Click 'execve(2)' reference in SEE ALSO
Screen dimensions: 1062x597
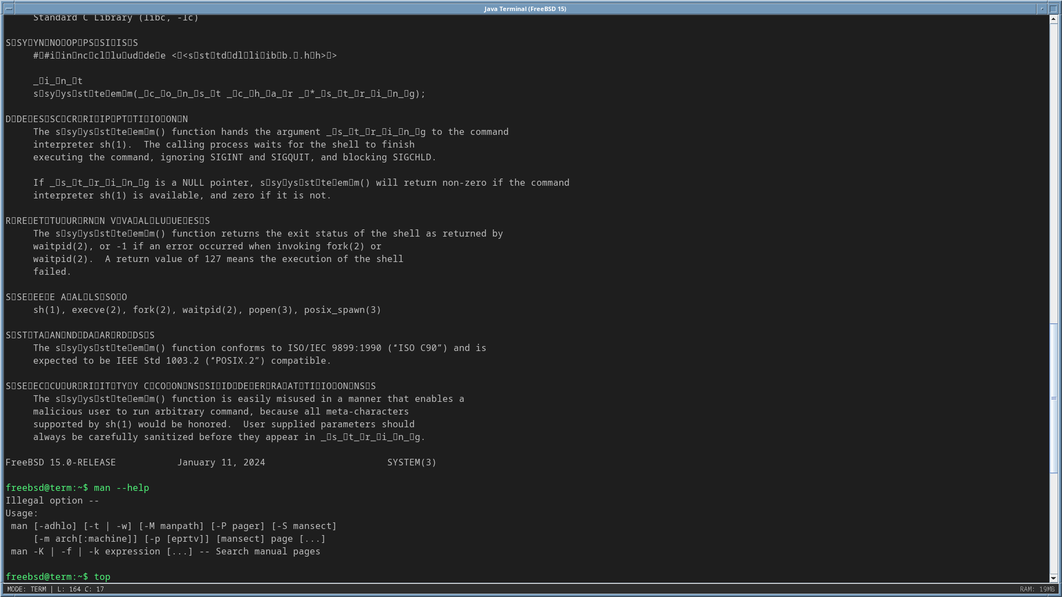[96, 310]
